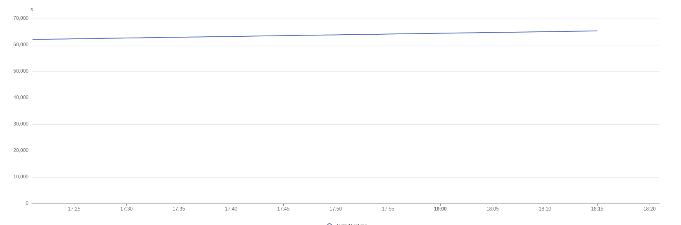
Task: Click the todayRuntime legend label
Action: pos(352,224)
